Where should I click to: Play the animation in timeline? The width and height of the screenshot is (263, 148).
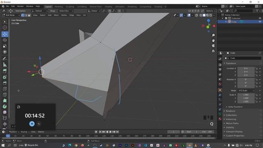(x=111, y=132)
